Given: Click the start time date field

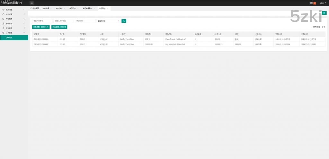Looking at the screenshot, I should pyautogui.click(x=85, y=21).
